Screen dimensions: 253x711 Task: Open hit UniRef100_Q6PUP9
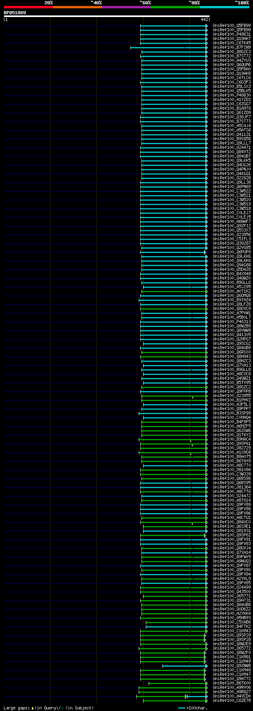(232, 252)
